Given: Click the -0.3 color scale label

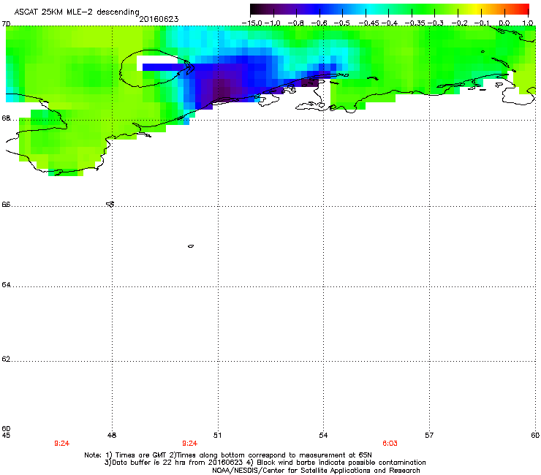Looking at the screenshot, I should [436, 23].
